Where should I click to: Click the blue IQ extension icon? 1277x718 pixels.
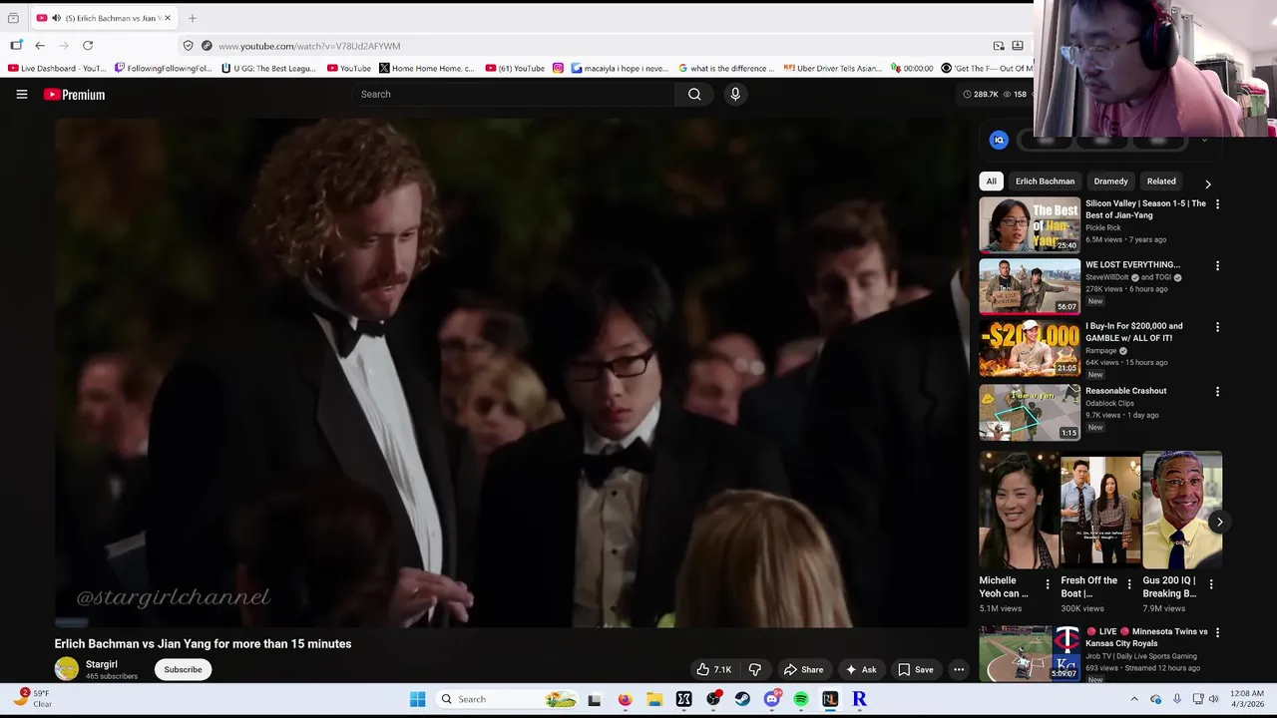[x=999, y=140]
